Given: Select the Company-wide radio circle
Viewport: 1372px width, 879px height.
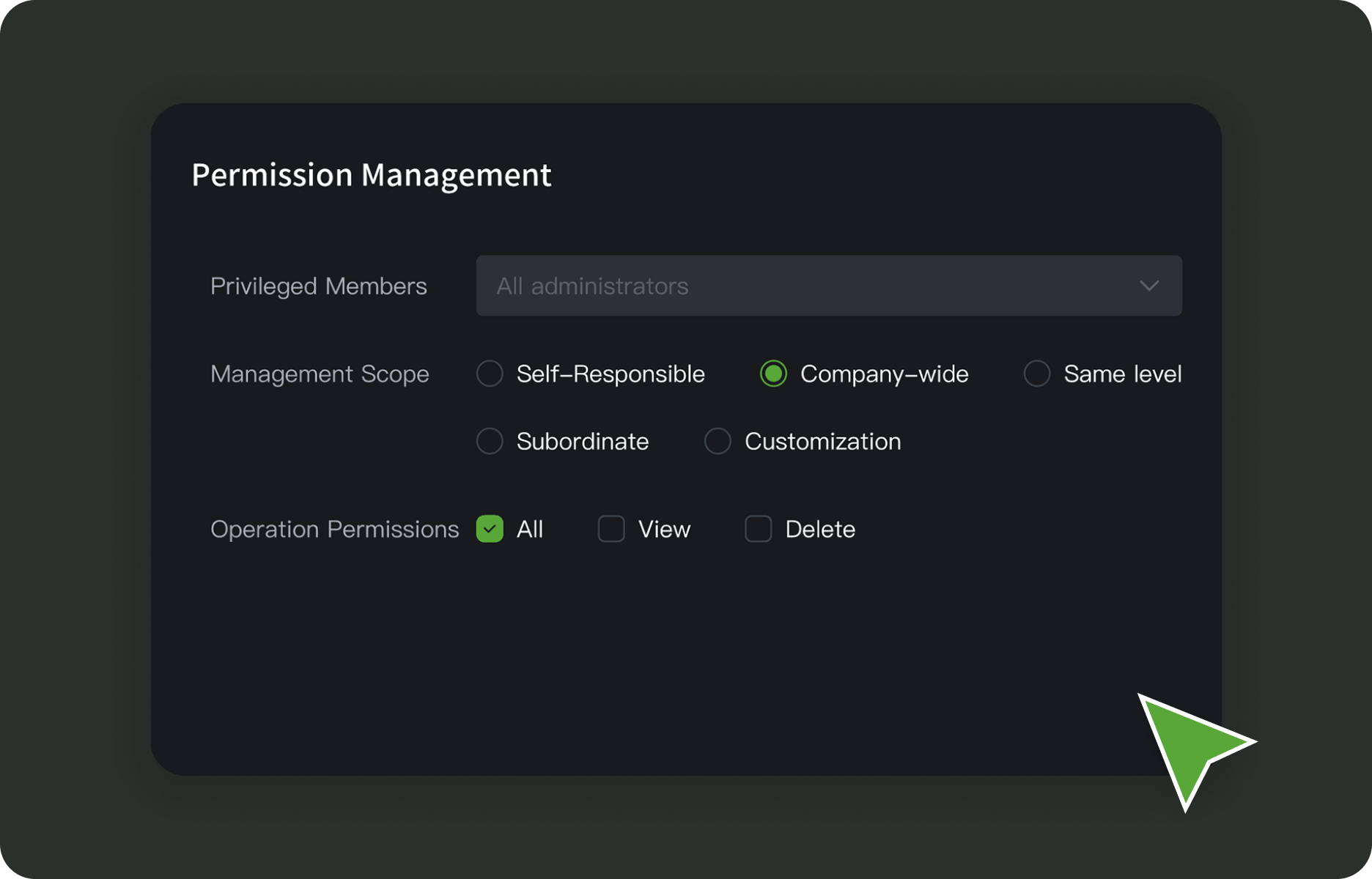Looking at the screenshot, I should [x=773, y=374].
